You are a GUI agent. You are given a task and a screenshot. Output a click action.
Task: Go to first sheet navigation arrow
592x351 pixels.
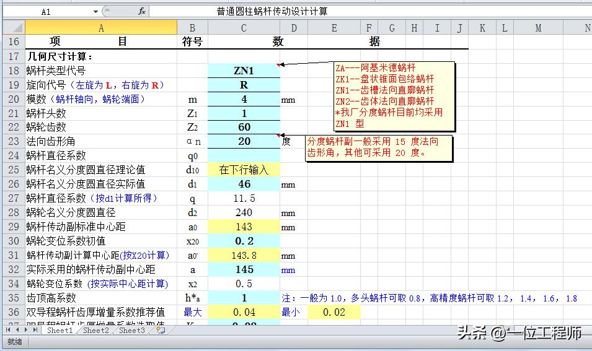point(8,330)
